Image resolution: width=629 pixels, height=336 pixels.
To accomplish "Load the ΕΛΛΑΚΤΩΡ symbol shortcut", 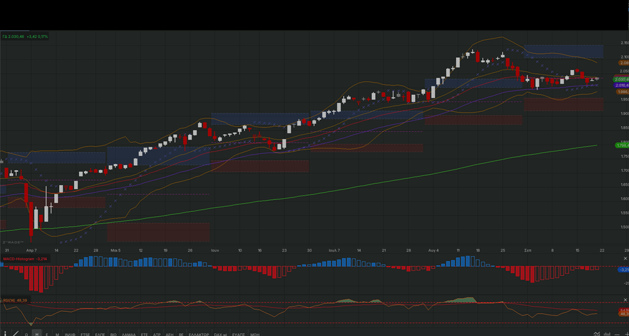I will click(199, 334).
